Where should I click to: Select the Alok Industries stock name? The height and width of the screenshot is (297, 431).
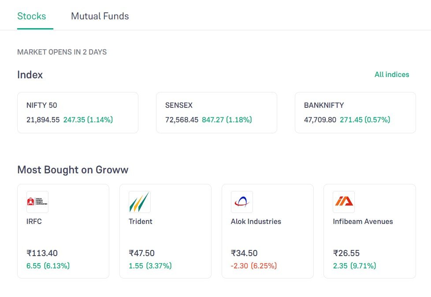(x=256, y=221)
